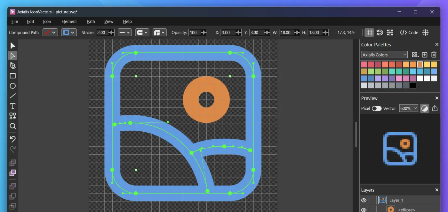This screenshot has height=212, width=448.
Task: Pick the first pink-red swatch in top row
Action: (364, 64)
